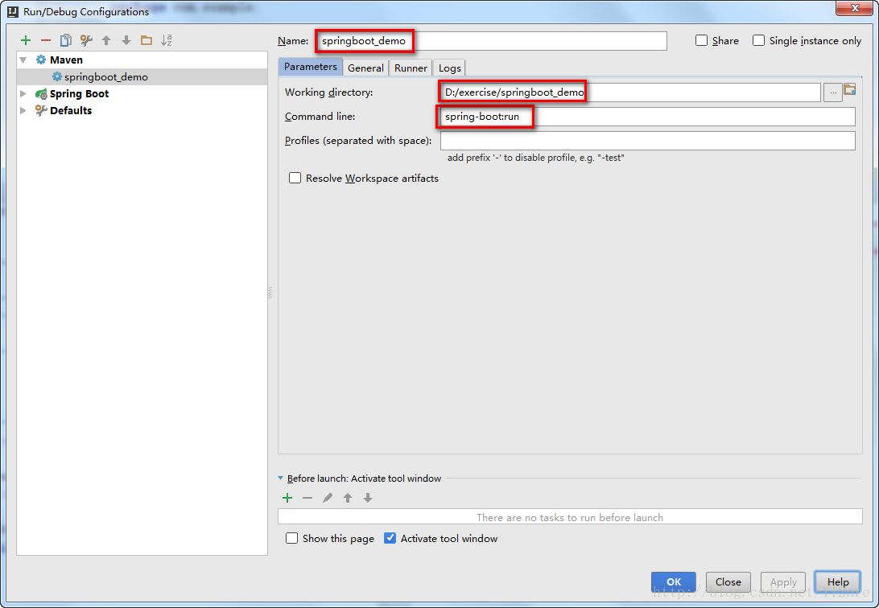Click the Profiles input field
The image size is (879, 608).
tap(648, 141)
